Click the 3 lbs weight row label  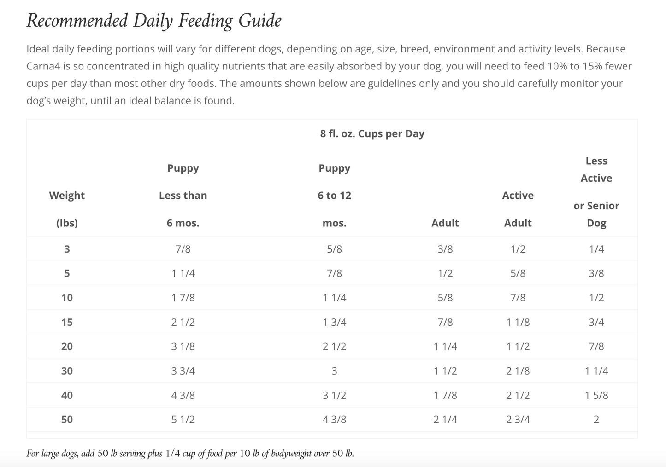(67, 249)
